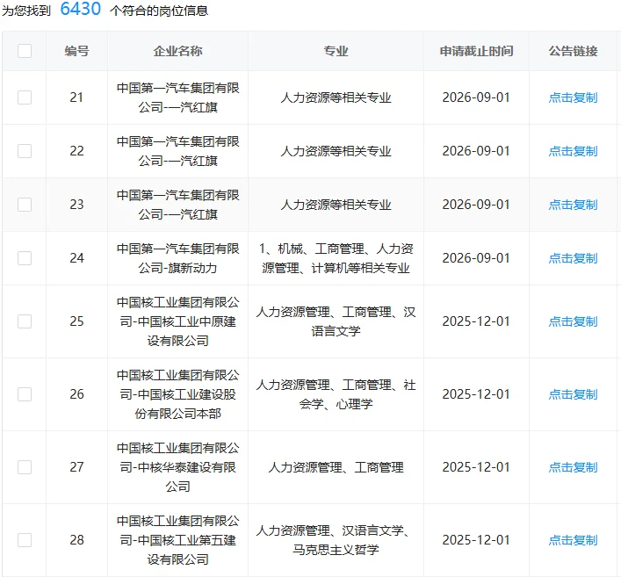Image resolution: width=621 pixels, height=577 pixels.
Task: Copy the link in row 23
Action: pyautogui.click(x=573, y=205)
